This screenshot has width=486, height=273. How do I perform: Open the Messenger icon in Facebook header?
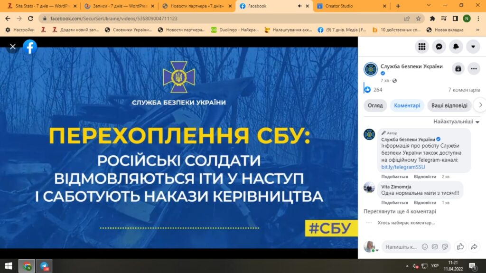439,47
